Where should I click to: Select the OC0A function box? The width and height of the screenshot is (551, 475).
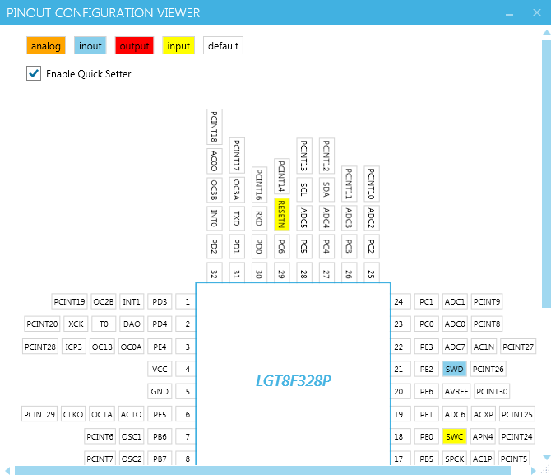coord(131,347)
